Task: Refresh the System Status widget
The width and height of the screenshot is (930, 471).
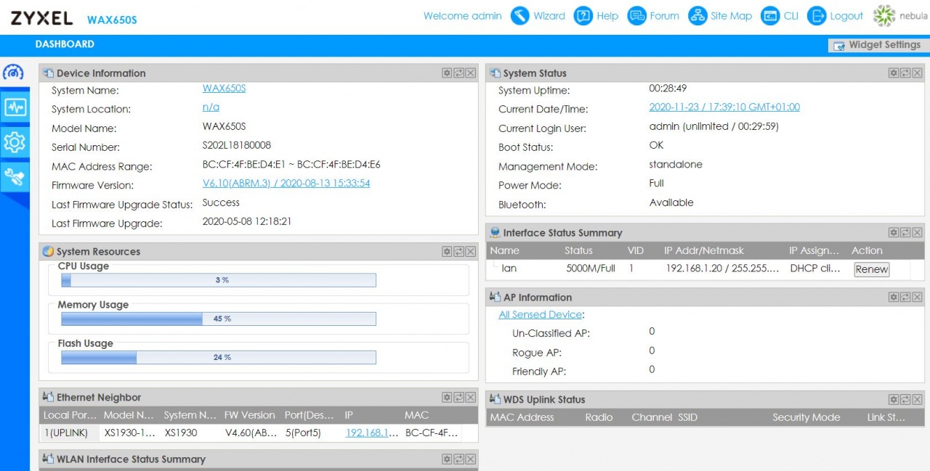Action: click(905, 73)
